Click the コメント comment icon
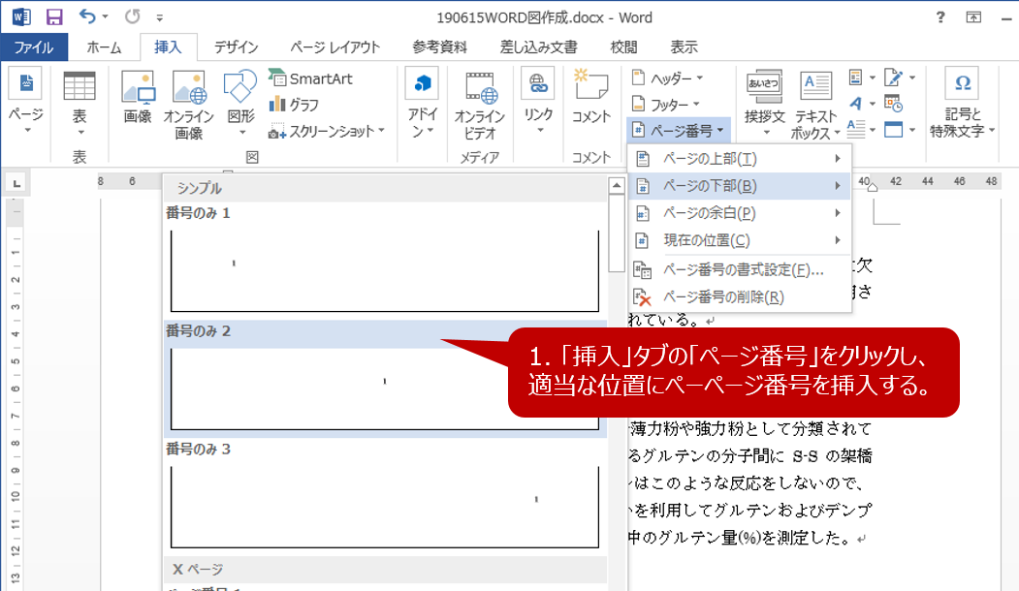This screenshot has width=1019, height=591. (x=590, y=97)
